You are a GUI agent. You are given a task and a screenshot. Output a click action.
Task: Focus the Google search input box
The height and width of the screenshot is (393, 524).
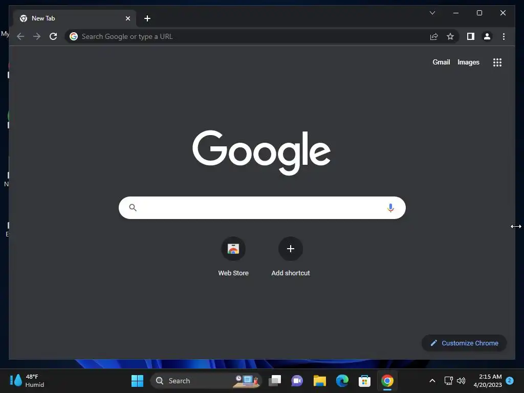262,208
